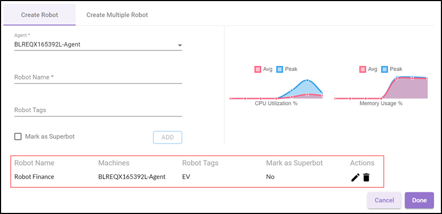
Task: Select the BLREQX165392L-Agent combo box field
Action: [98, 44]
